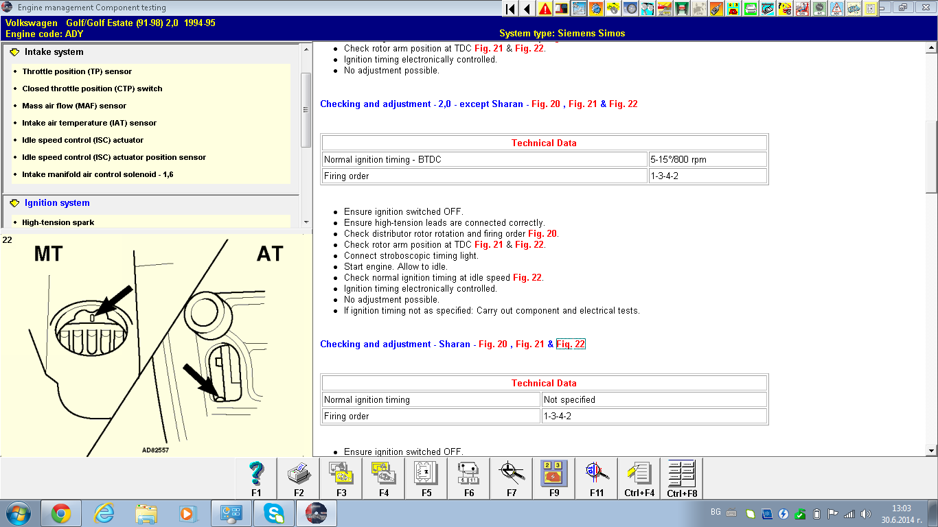
Task: Launch Google Chrome from the taskbar
Action: pos(61,513)
